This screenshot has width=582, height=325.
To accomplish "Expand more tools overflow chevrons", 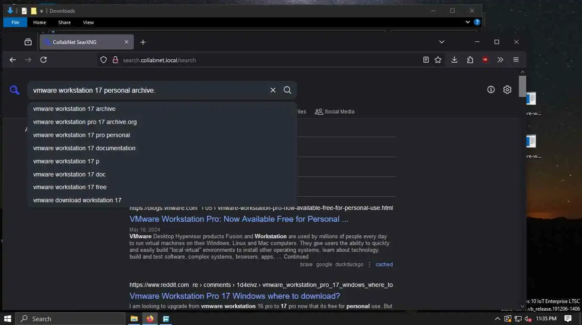I will pos(500,60).
